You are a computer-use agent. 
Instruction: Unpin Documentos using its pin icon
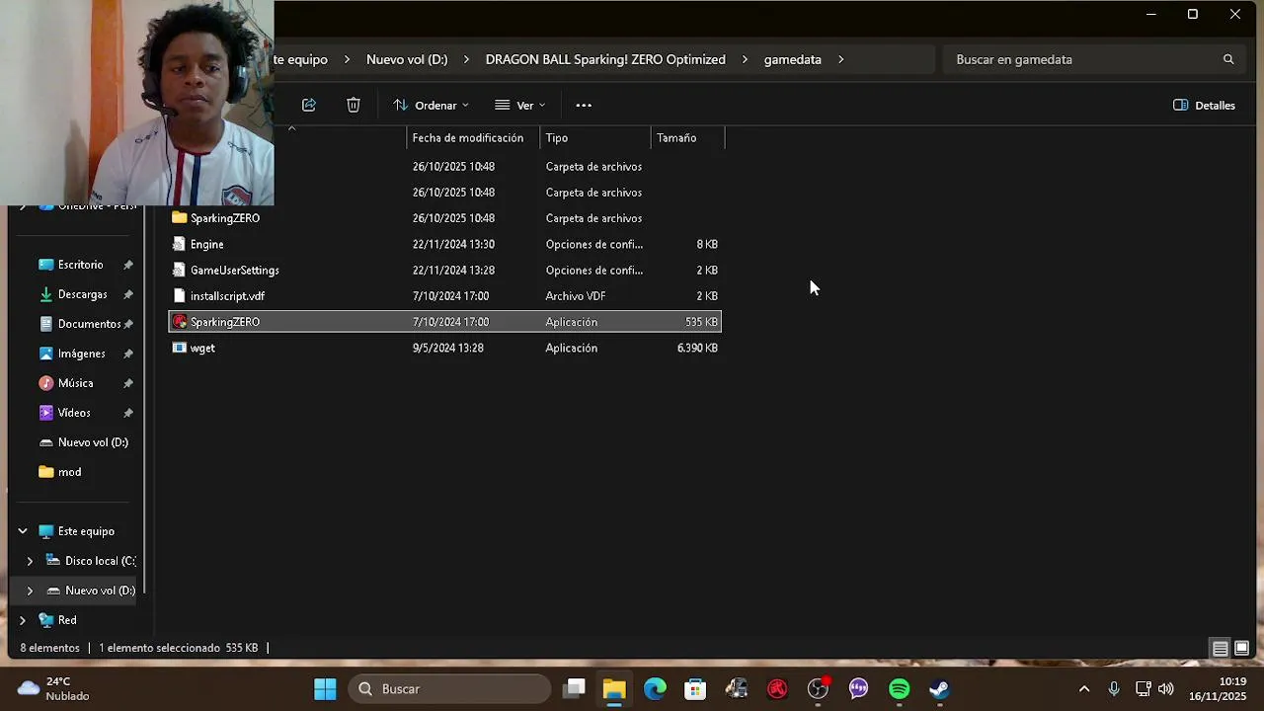[x=128, y=325]
